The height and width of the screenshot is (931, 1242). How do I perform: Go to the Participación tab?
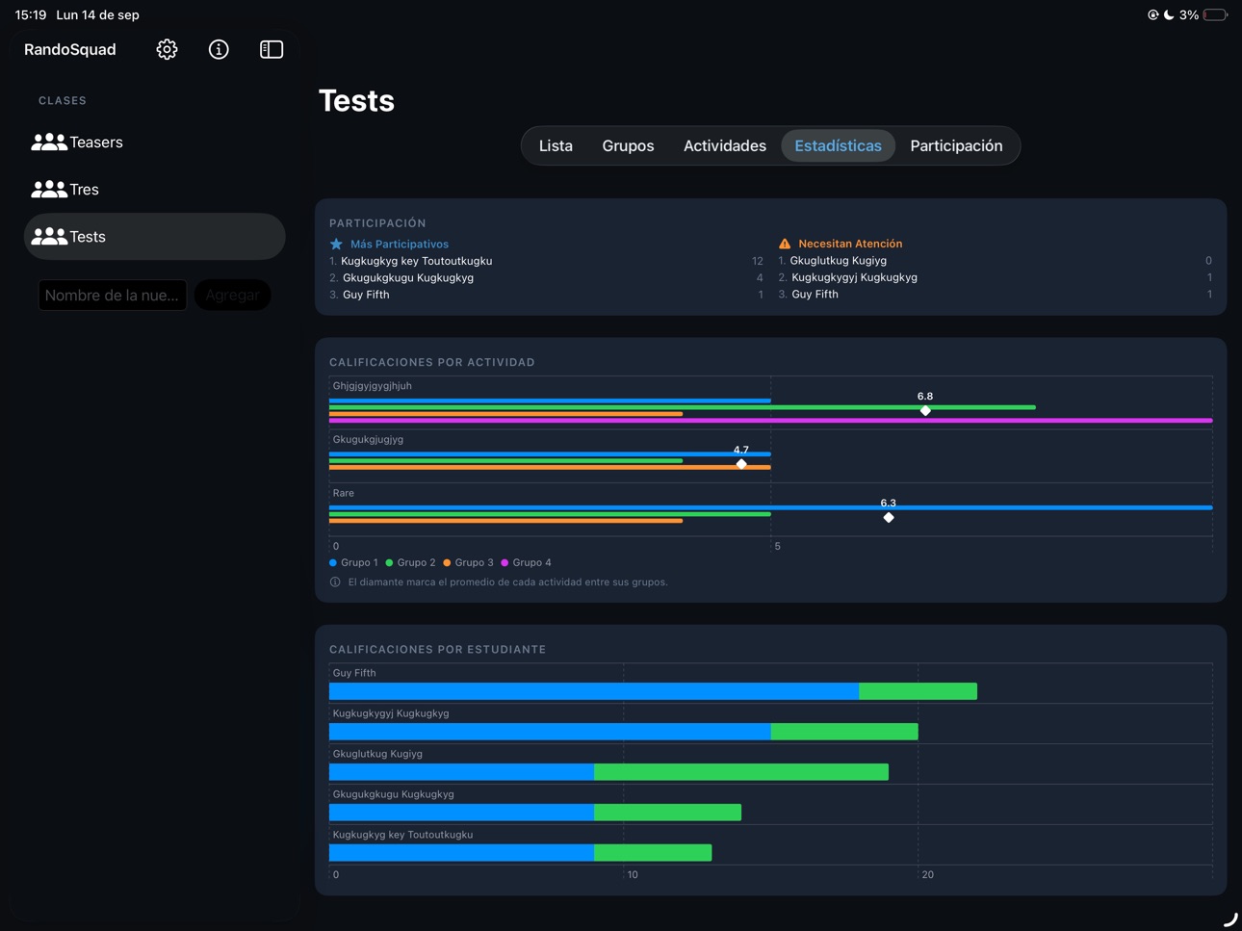click(x=956, y=145)
